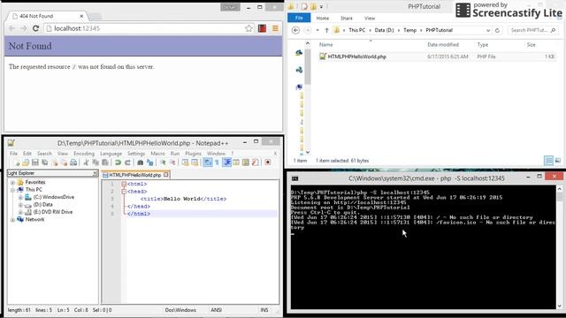Screen dimensions: 566x318
Task: Sort by Date modified column header
Action: [443, 45]
